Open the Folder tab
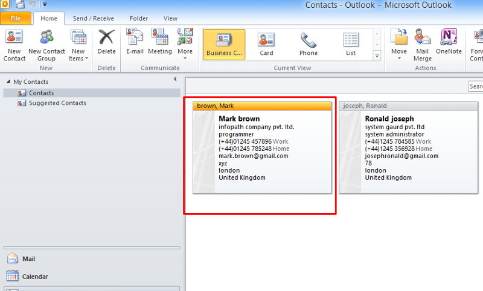This screenshot has width=483, height=291. (x=139, y=19)
